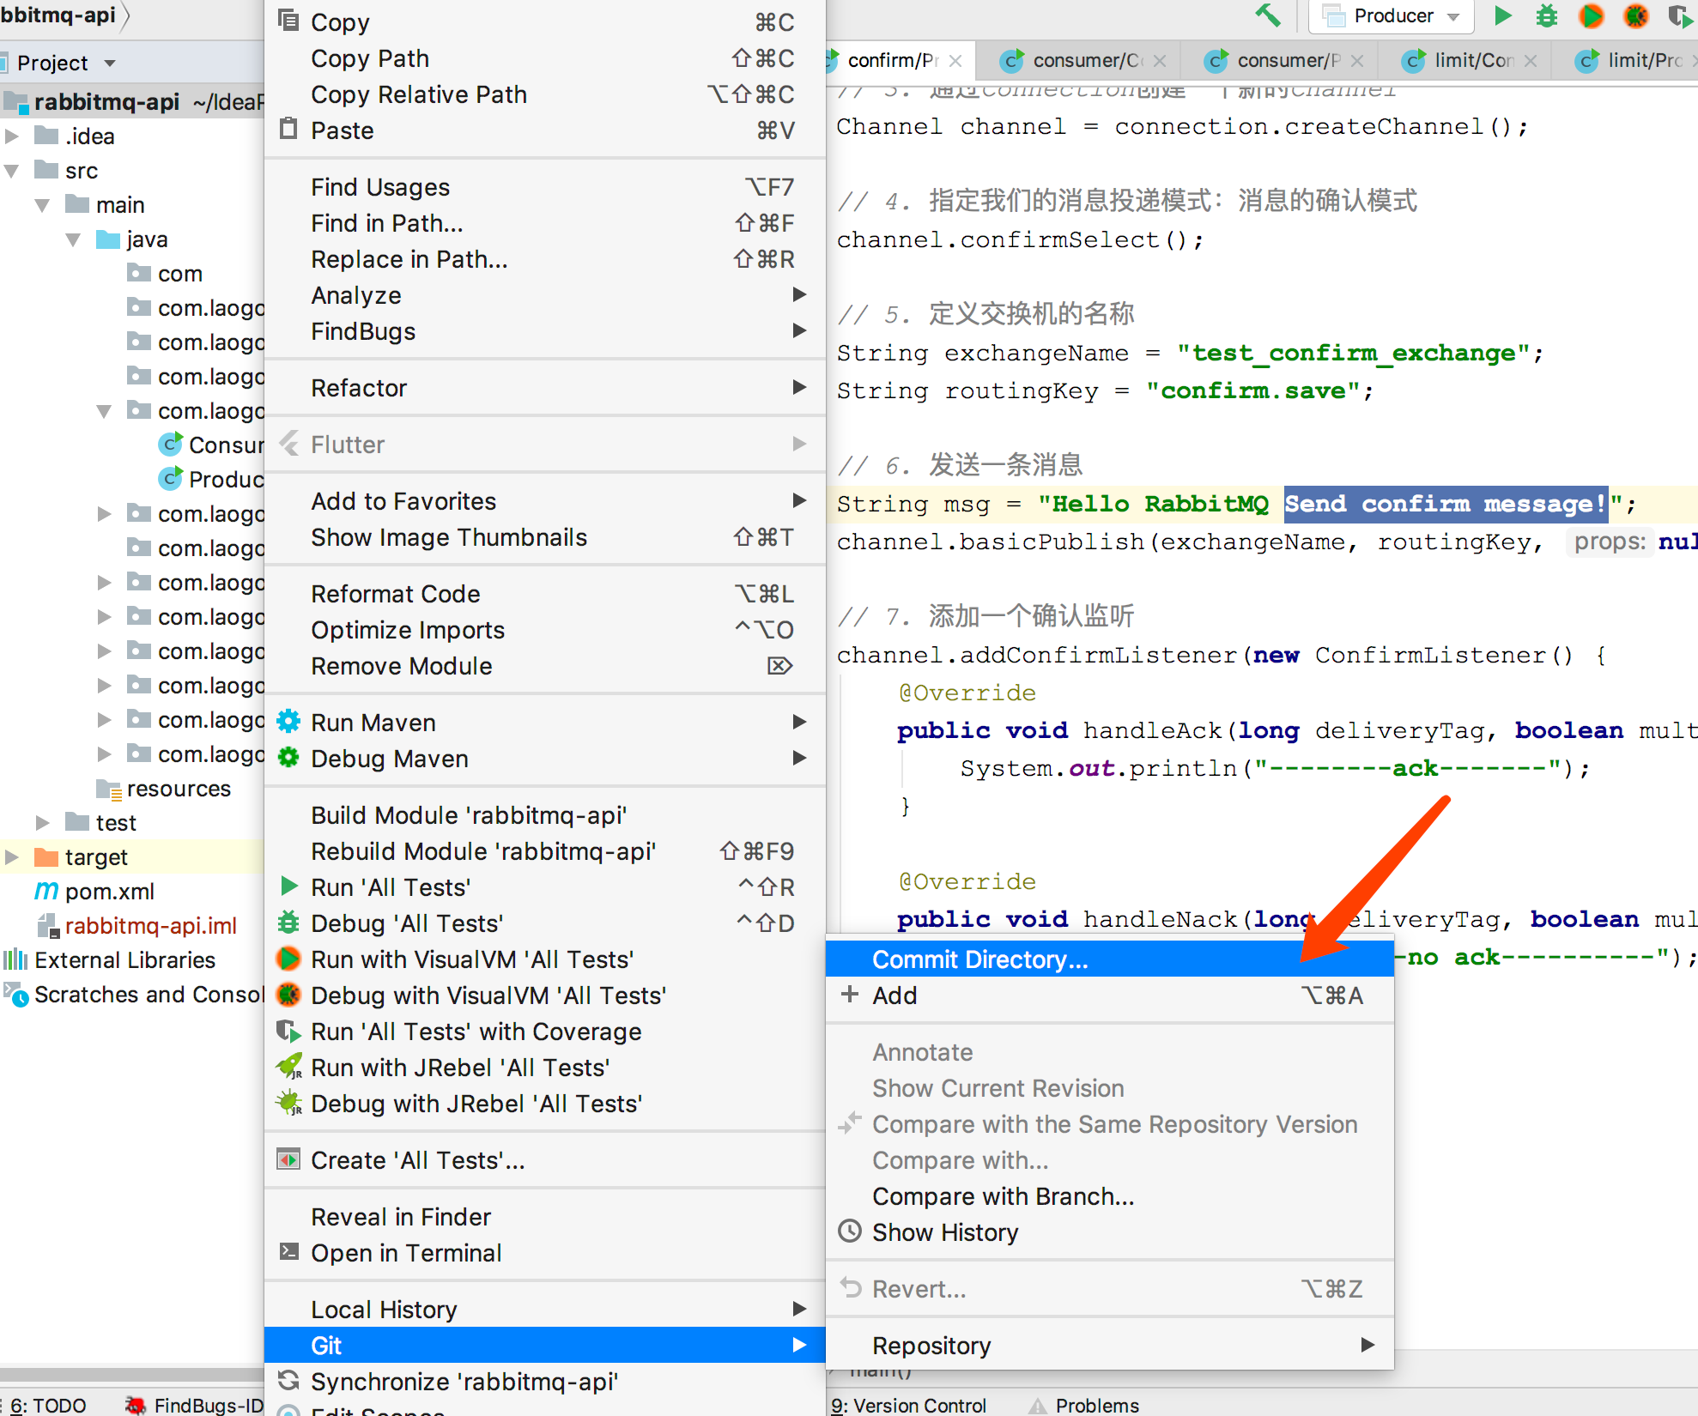This screenshot has height=1416, width=1698.
Task: Choose Find Usages menu entry
Action: pyautogui.click(x=545, y=187)
